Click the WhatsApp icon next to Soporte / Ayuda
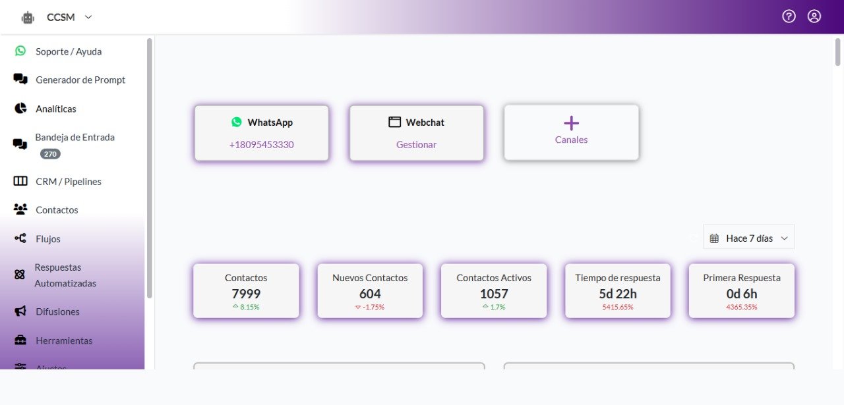 20,51
